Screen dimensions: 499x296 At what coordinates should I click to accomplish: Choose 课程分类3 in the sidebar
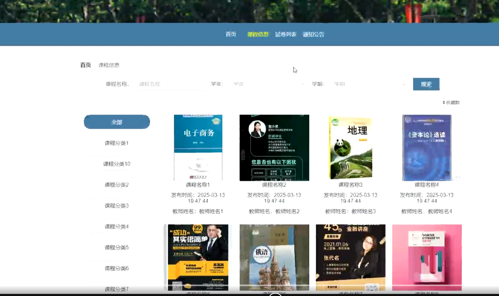[117, 206]
